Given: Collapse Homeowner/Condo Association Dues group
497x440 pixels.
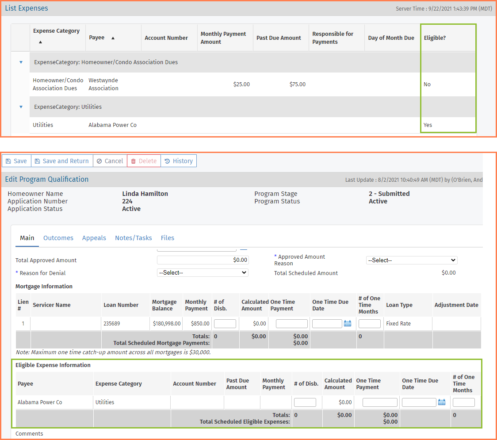Looking at the screenshot, I should point(21,62).
